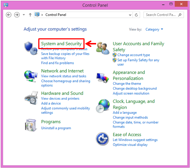Open Appearance and Personalization category
Viewport: 190px width, 168px height.
pyautogui.click(x=129, y=75)
